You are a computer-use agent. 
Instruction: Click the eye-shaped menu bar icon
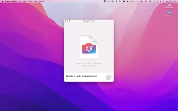pos(150,1)
